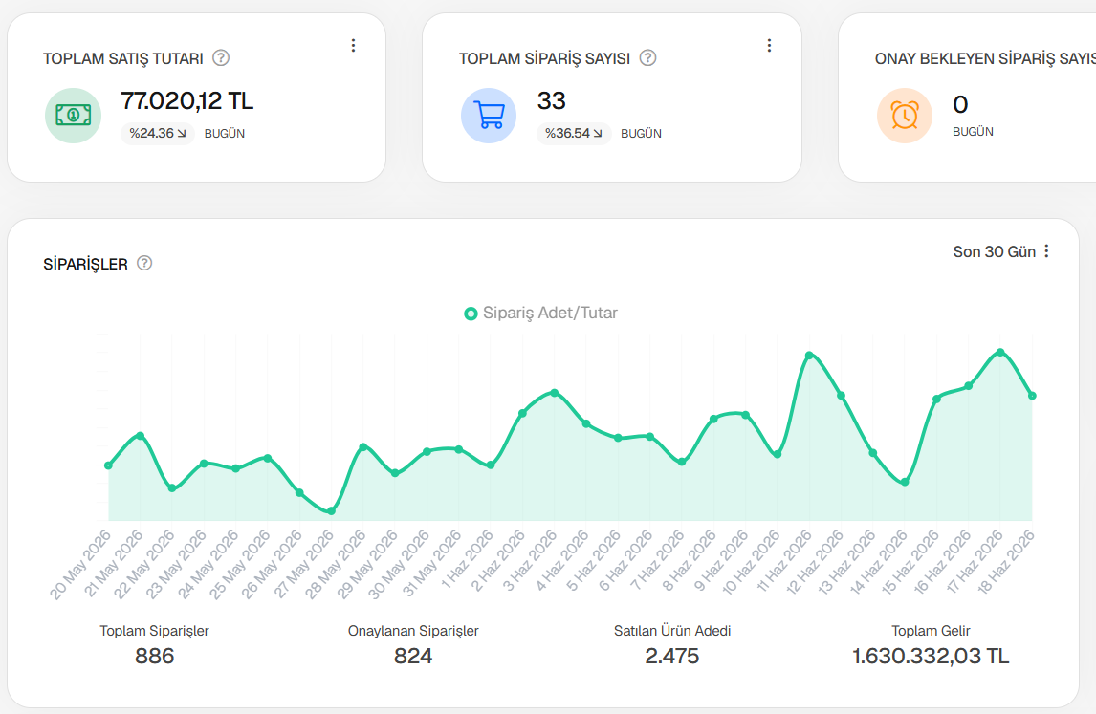Click the 77.020,12 TL sales amount

click(x=187, y=101)
